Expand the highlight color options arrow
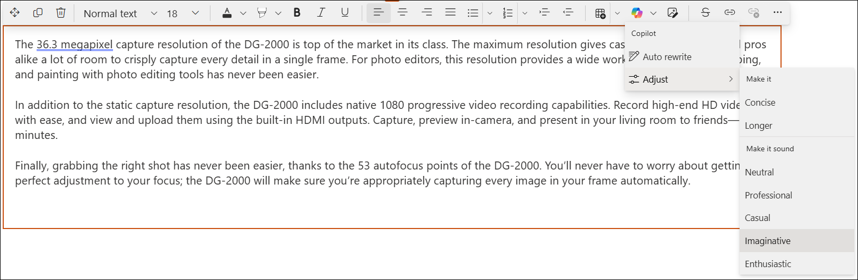This screenshot has width=858, height=280. click(278, 13)
